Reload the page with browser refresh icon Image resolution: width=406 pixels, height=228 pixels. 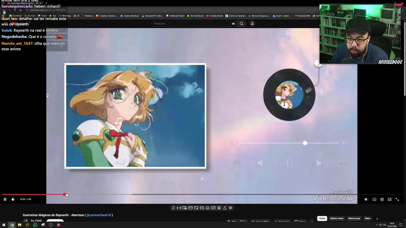[15, 10]
